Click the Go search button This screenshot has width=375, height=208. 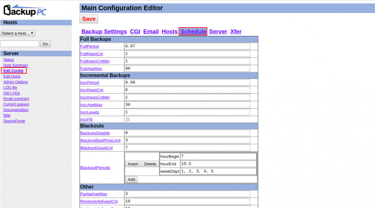pos(45,44)
